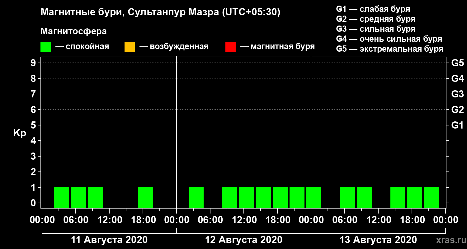Screen dimensions: 467x249
Task: Click the 'G1 — слабая буря' legend line
Action: [x=373, y=9]
